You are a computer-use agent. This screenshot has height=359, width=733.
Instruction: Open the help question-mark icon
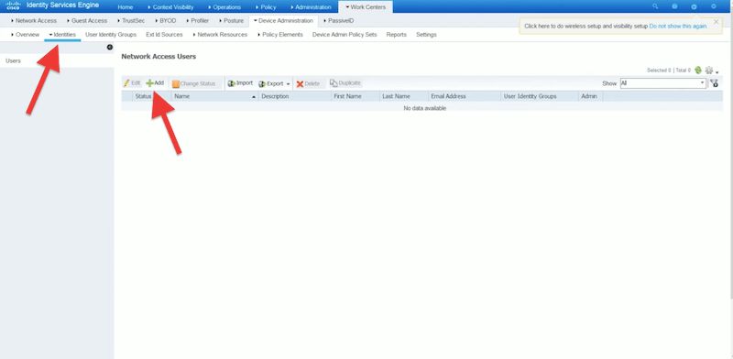coord(674,6)
